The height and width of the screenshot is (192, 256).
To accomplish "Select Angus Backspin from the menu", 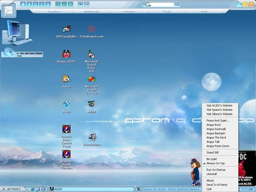I will (220, 133).
